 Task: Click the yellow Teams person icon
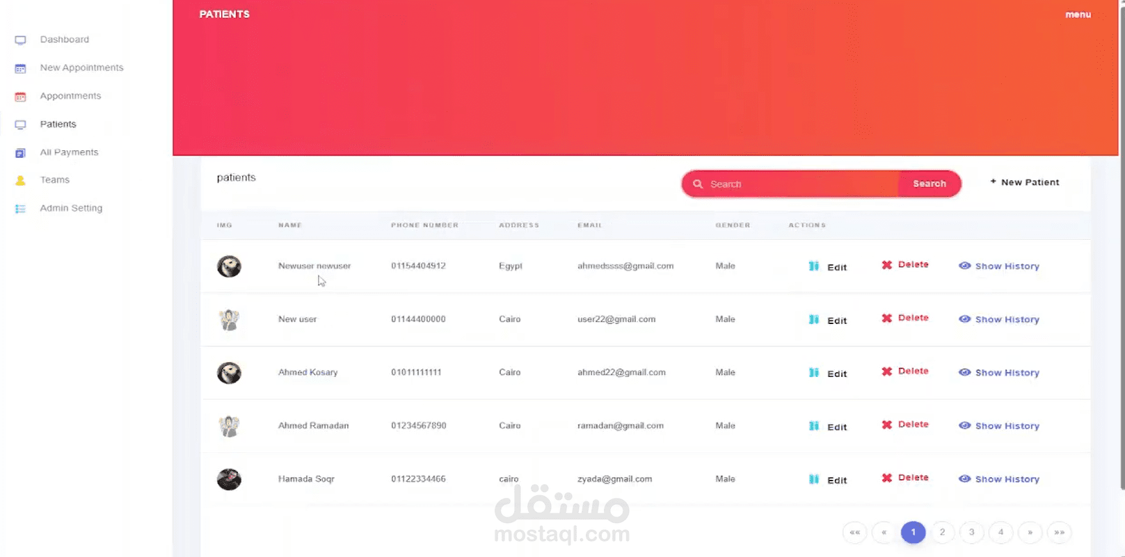click(20, 180)
